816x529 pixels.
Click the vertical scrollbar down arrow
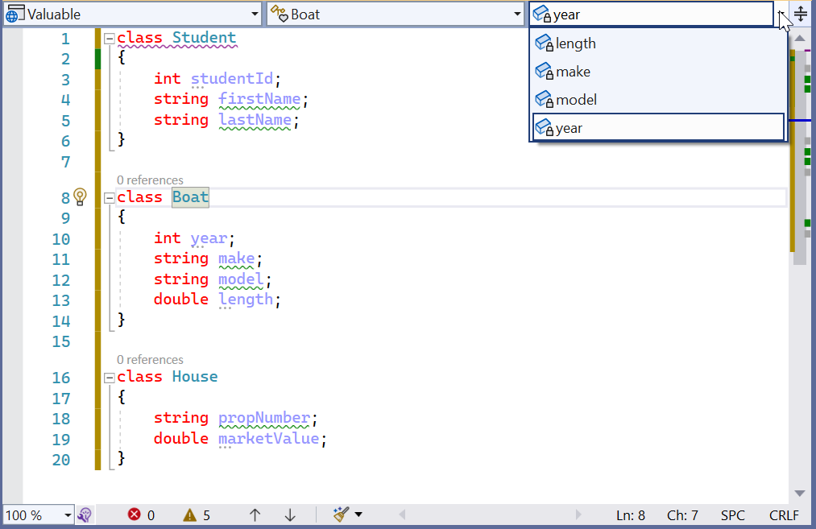click(x=800, y=493)
